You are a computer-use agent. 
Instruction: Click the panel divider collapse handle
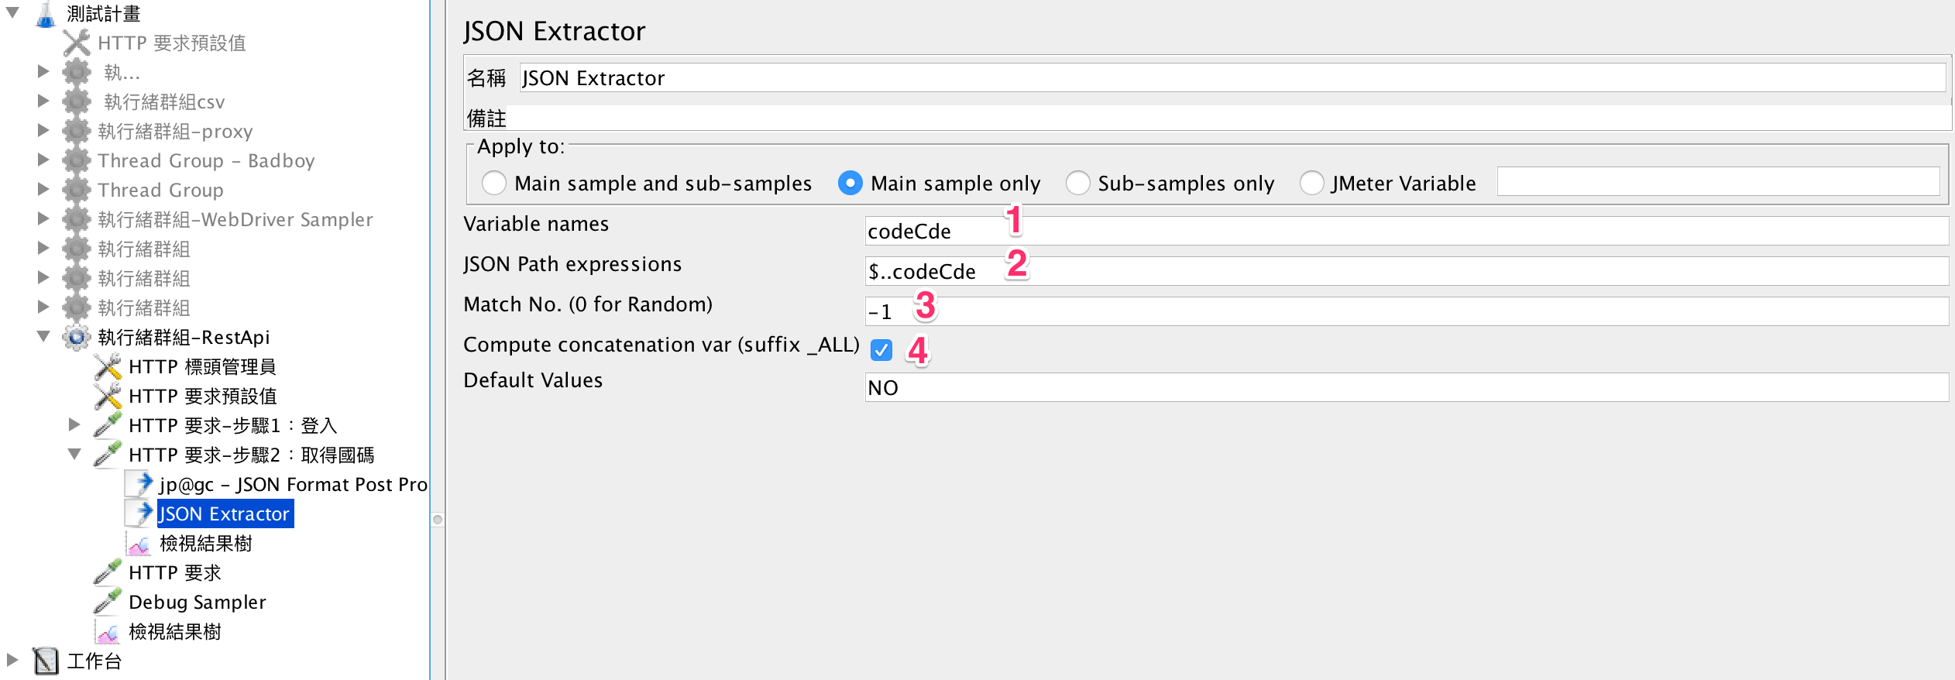(438, 520)
